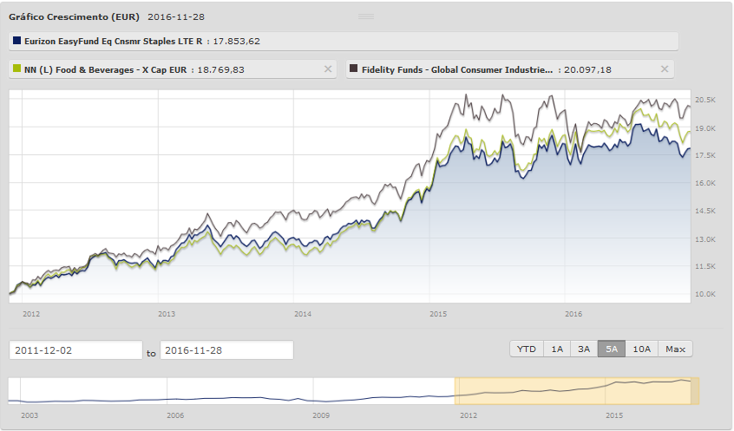Choose the 3A time range

pyautogui.click(x=584, y=349)
